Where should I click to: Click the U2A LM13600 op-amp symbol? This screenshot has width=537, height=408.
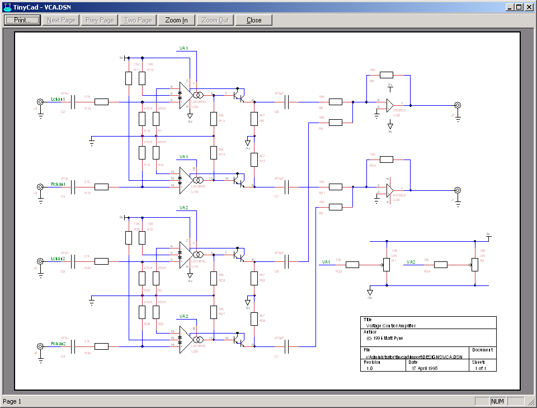point(186,95)
